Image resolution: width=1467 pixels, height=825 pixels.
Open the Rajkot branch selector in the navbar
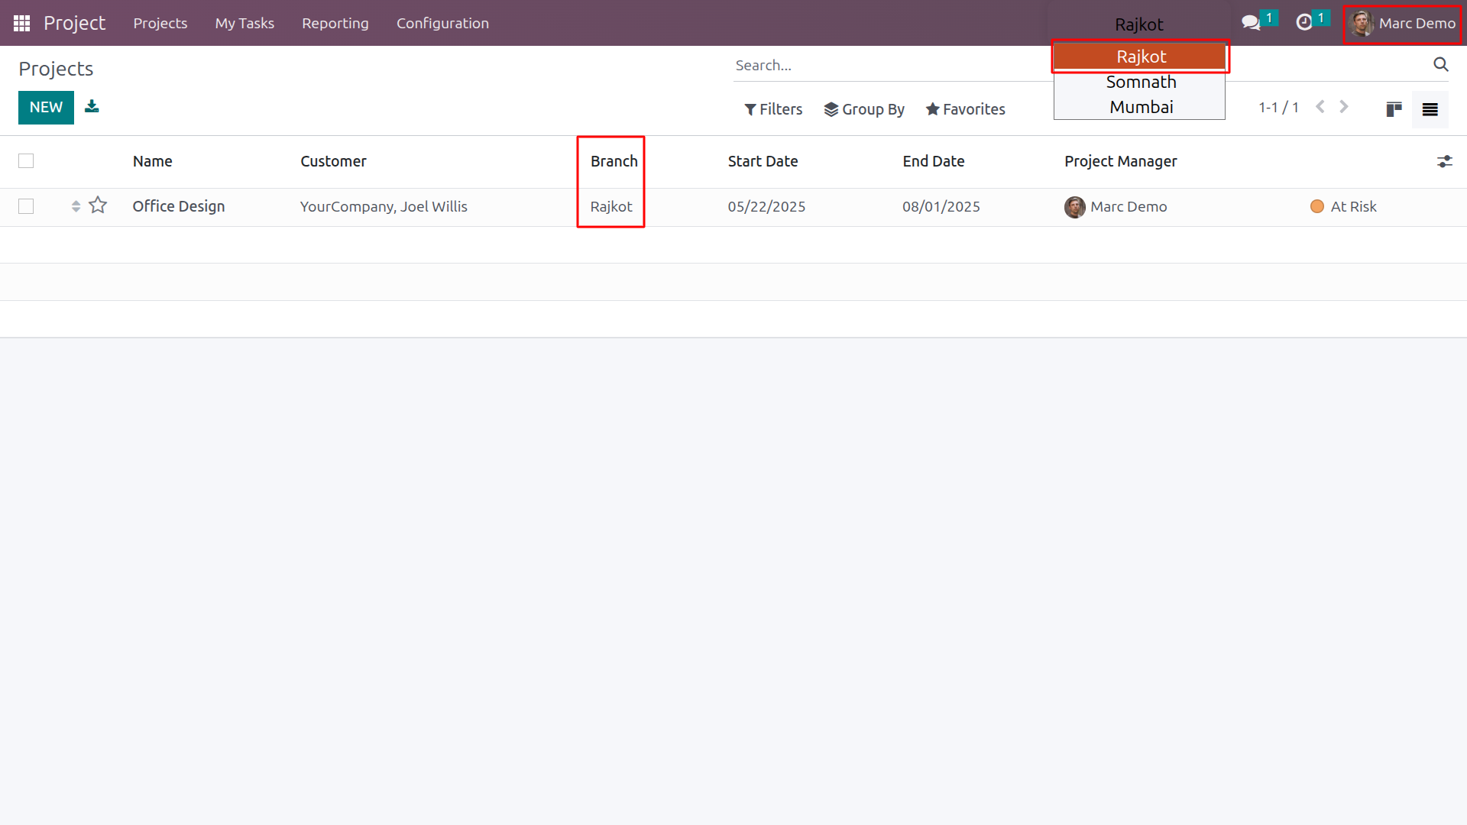(x=1139, y=24)
